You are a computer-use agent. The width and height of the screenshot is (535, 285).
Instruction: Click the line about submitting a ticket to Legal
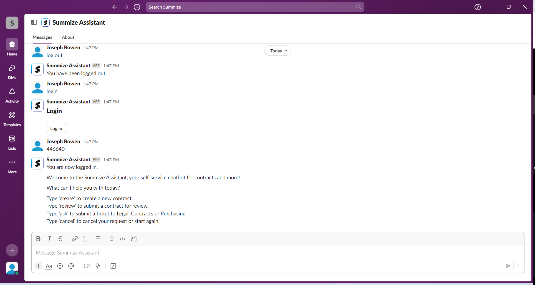(117, 214)
